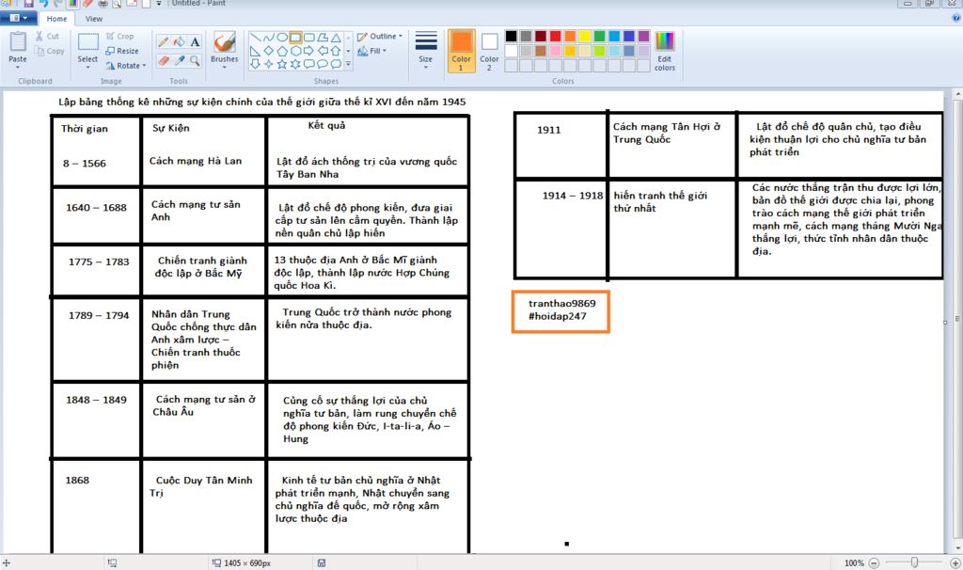
Task: Click the Cut button
Action: click(x=47, y=37)
